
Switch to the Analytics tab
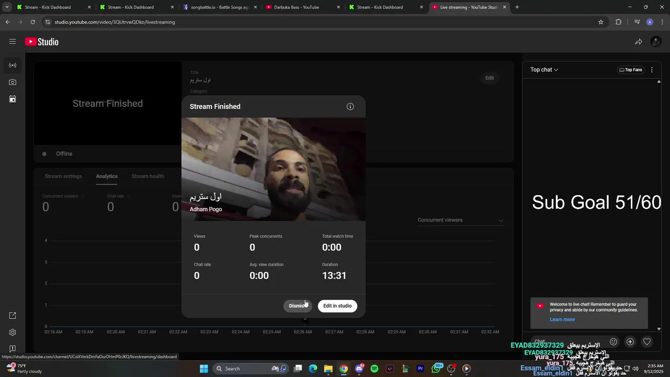107,176
